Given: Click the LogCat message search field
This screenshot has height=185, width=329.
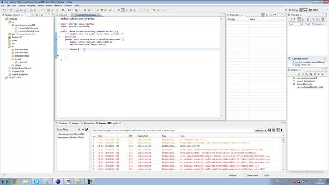Looking at the screenshot, I should point(173,130).
